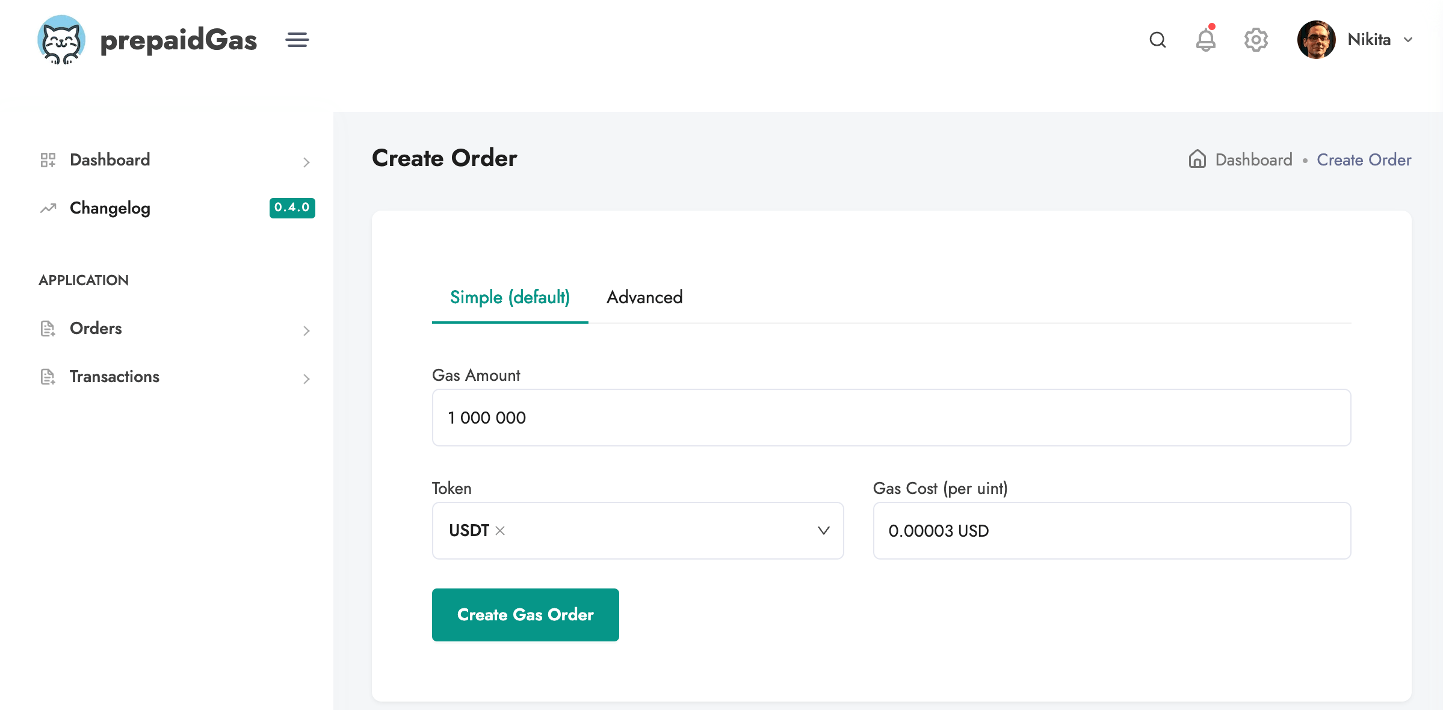
Task: Click Nikita's profile avatar
Action: pyautogui.click(x=1316, y=40)
